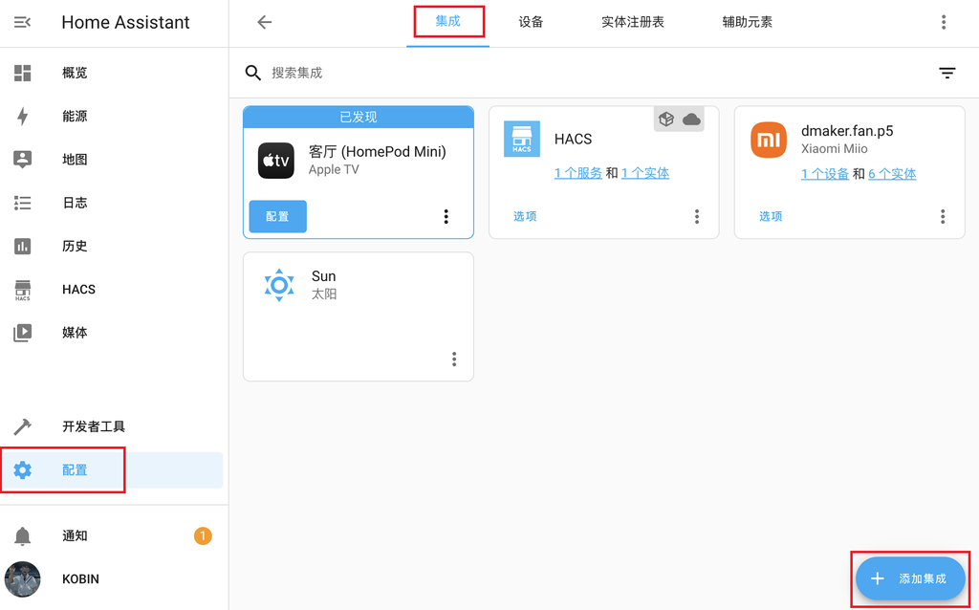This screenshot has height=610, width=979.
Task: Open the 通知 (Notifications) bell with badge
Action: 21,535
